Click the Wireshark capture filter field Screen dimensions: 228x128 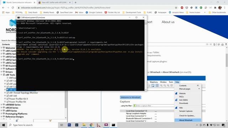tap(154, 106)
